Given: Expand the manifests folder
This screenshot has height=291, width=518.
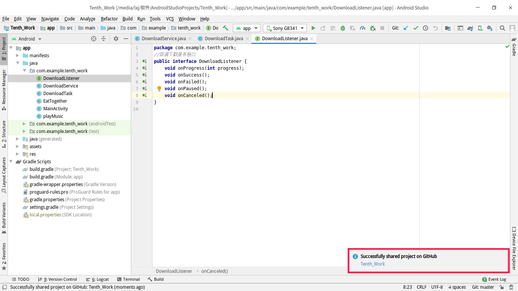Looking at the screenshot, I should coord(17,56).
